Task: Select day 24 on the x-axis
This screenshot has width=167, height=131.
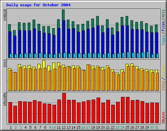Action: point(122,127)
